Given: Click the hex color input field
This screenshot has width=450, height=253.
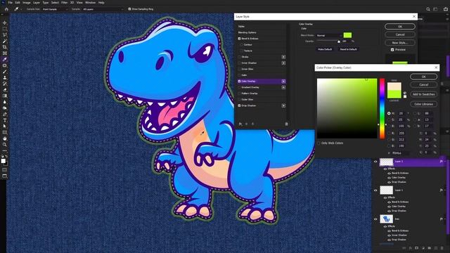Looking at the screenshot, I should pos(401,153).
